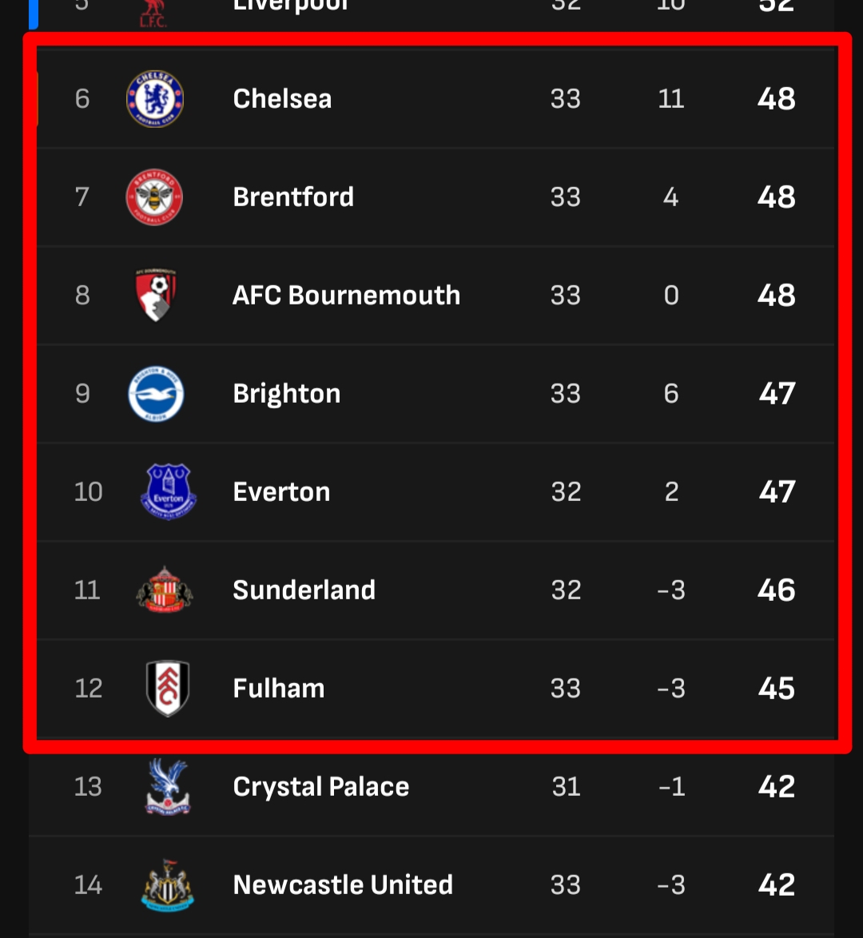Open the Brentford team page link
Screen dimensions: 863x938
tap(293, 197)
